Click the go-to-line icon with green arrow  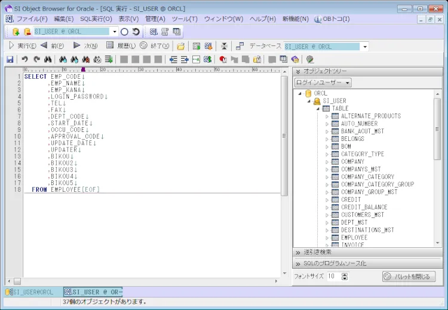pyautogui.click(x=109, y=59)
